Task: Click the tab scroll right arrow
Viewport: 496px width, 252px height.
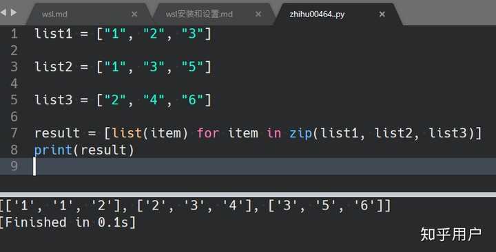Action: tap(14, 12)
